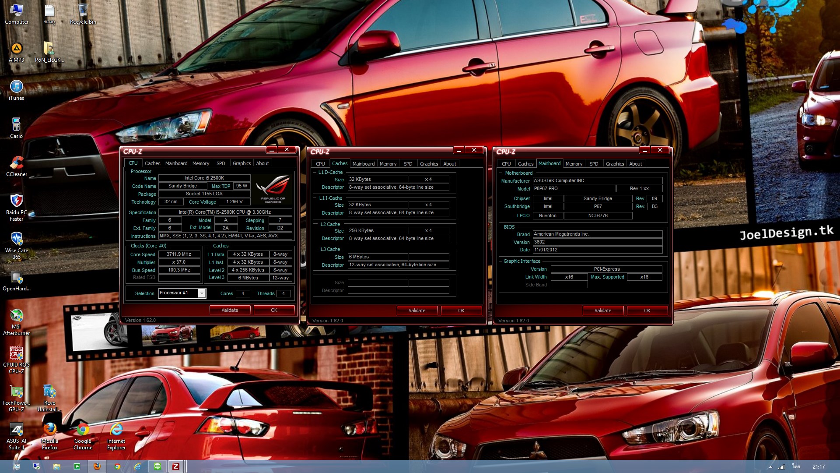This screenshot has width=840, height=473.
Task: Click LINE app in the taskbar
Action: 157,466
